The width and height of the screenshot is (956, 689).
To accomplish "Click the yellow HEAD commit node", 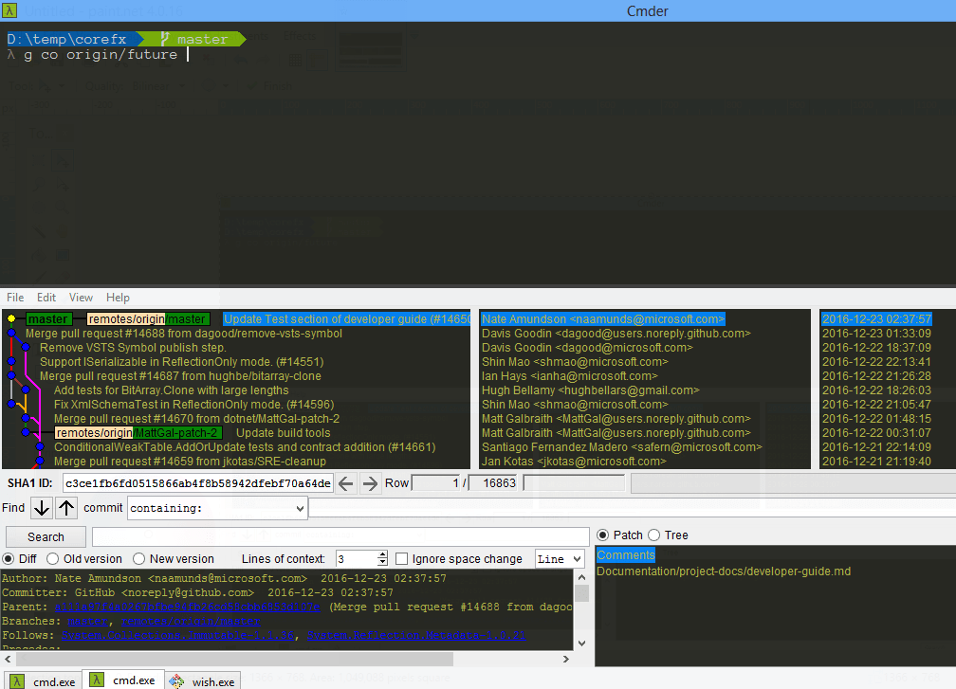I will 11,318.
